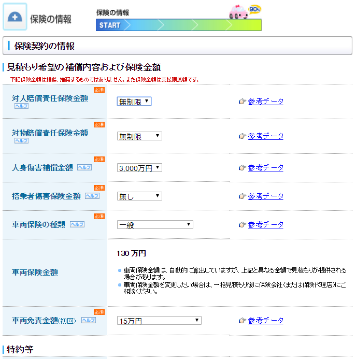Click the 保険の情報 header icon
Viewport: 356px width, 359px height.
(15, 17)
